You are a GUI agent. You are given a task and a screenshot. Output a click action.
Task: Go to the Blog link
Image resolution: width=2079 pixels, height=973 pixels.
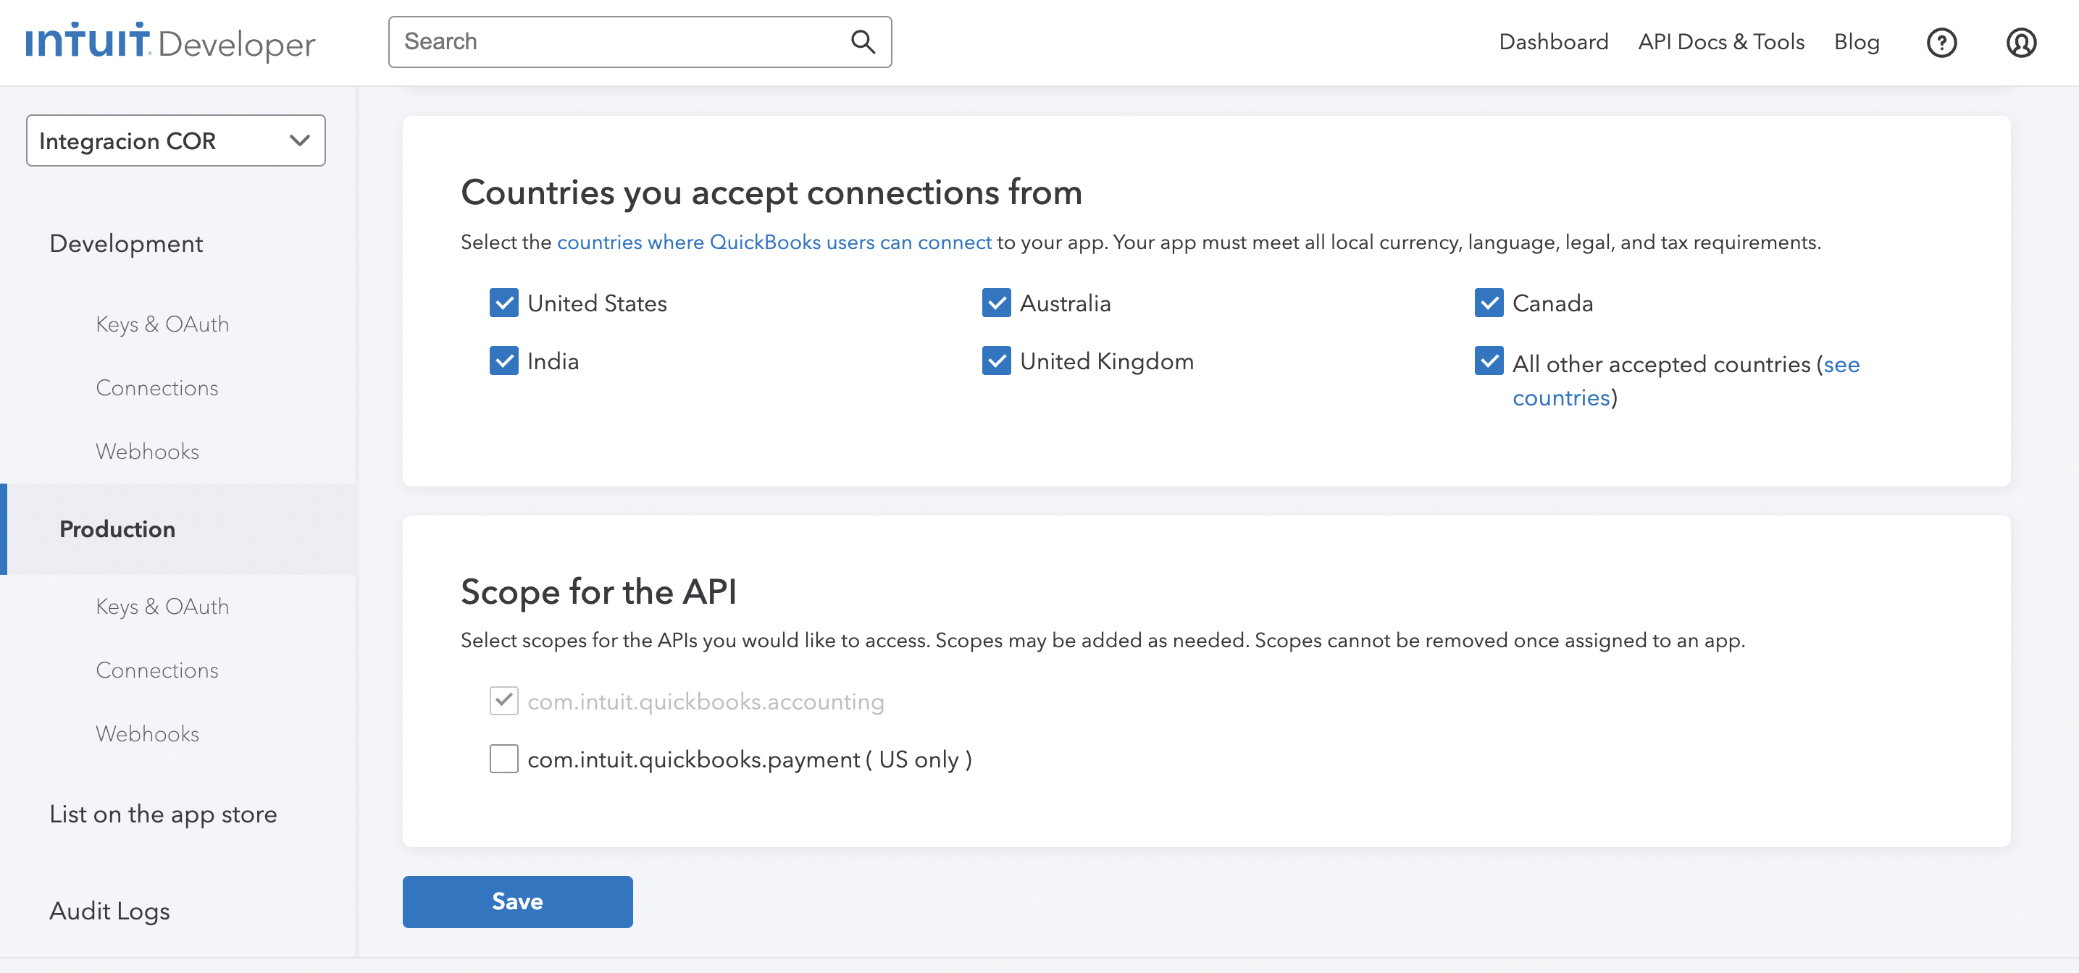coord(1856,42)
